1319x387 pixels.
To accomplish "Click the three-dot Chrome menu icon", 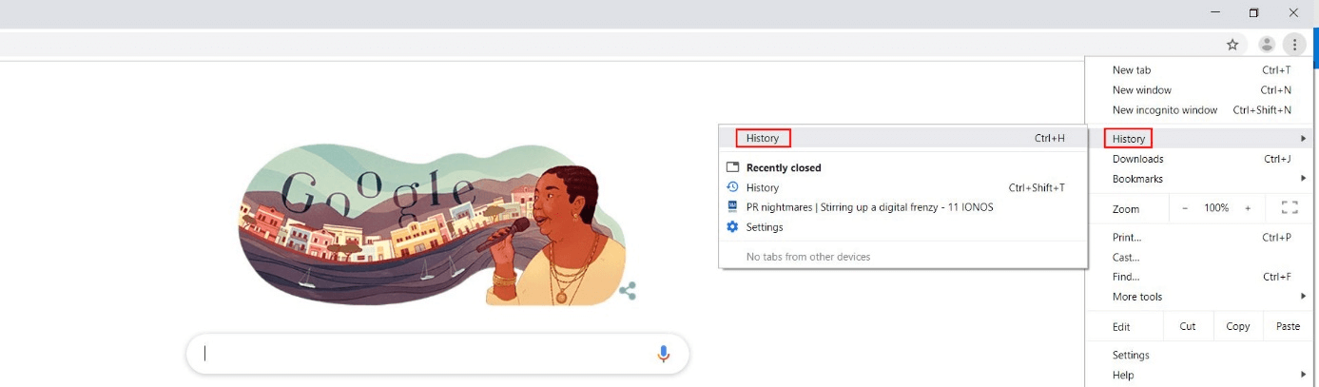I will pos(1294,44).
